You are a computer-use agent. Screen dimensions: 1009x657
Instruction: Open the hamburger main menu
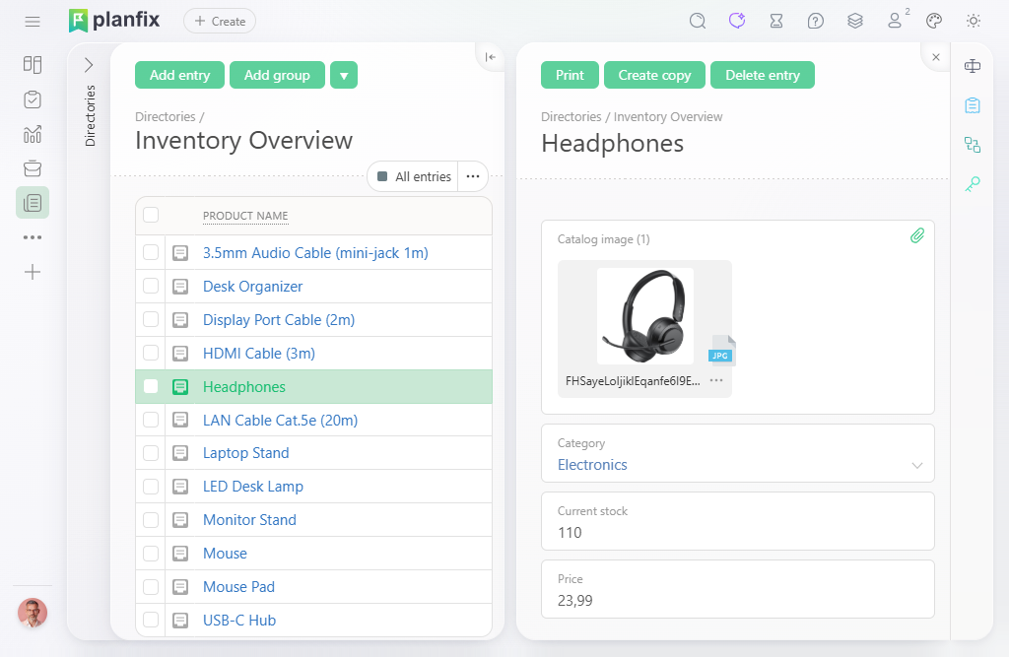point(33,22)
